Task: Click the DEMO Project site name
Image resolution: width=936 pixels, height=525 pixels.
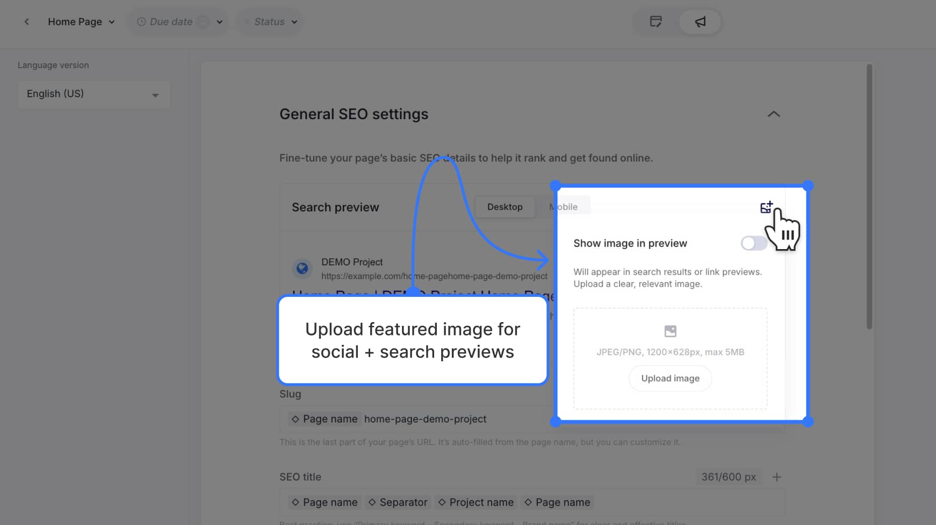Action: (352, 262)
